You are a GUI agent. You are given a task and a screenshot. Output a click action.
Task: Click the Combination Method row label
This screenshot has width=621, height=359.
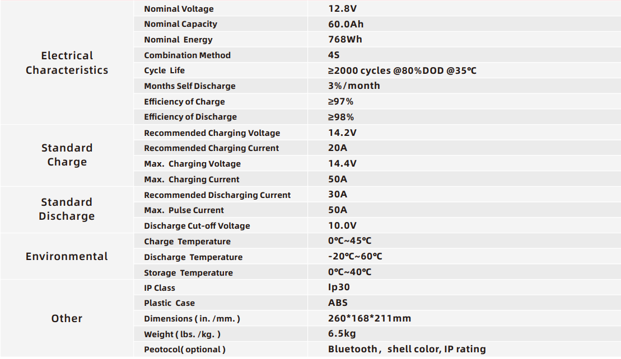[188, 55]
